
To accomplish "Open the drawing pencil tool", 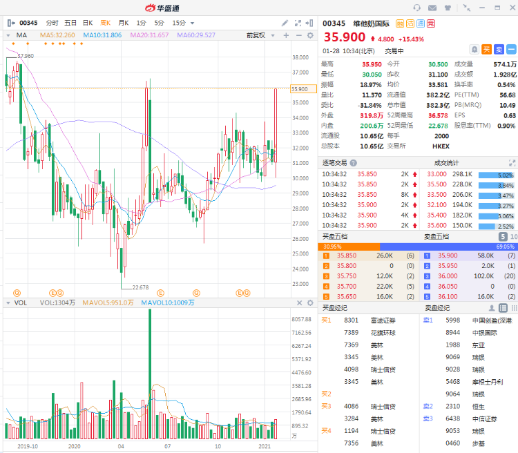I will tap(285, 23).
